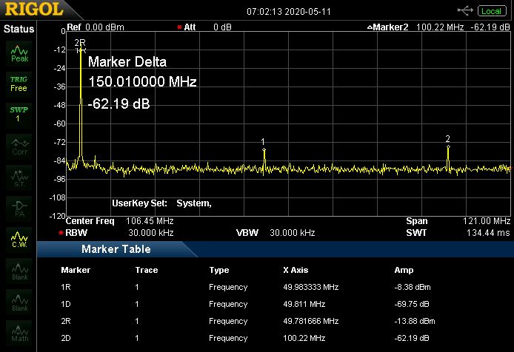
Task: Click the RBW 30.000 kHz value
Action: tap(151, 233)
